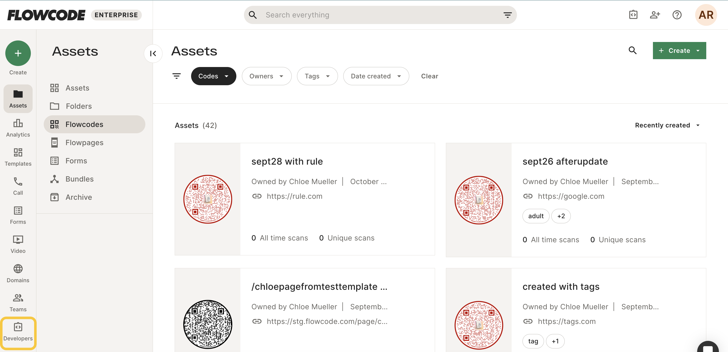Click the search filter icon in the search bar
Screen dimensions: 728x352
(508, 15)
